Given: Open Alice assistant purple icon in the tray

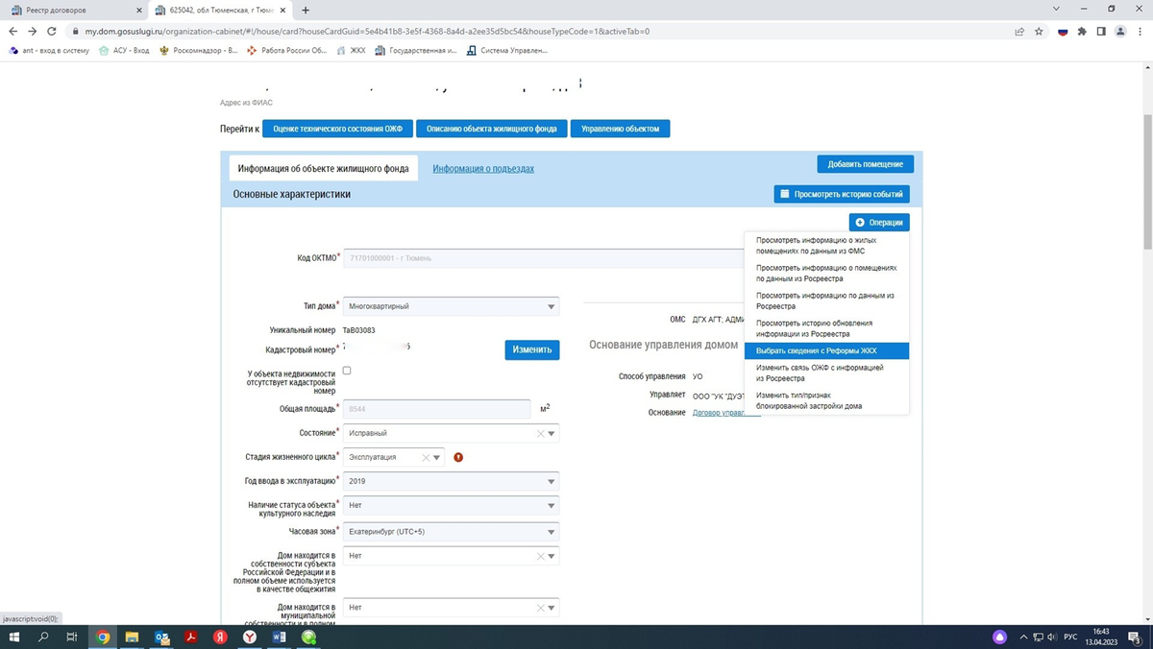Looking at the screenshot, I should pos(1000,637).
